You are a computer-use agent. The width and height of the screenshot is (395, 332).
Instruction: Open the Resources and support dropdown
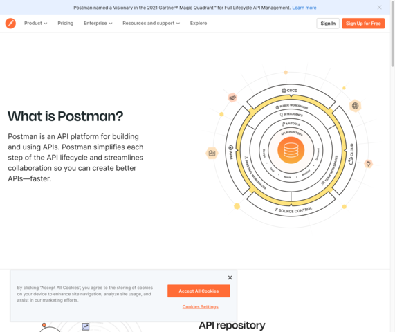(x=151, y=24)
